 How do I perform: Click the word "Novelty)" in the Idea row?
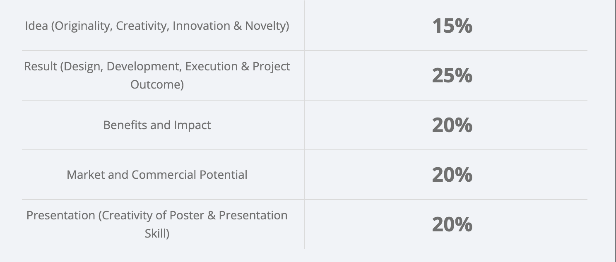point(267,26)
